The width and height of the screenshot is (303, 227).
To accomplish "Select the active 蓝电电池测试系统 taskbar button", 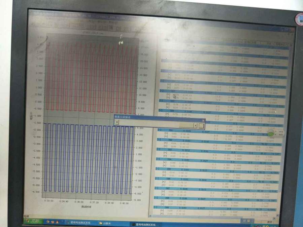I will pos(145,225).
